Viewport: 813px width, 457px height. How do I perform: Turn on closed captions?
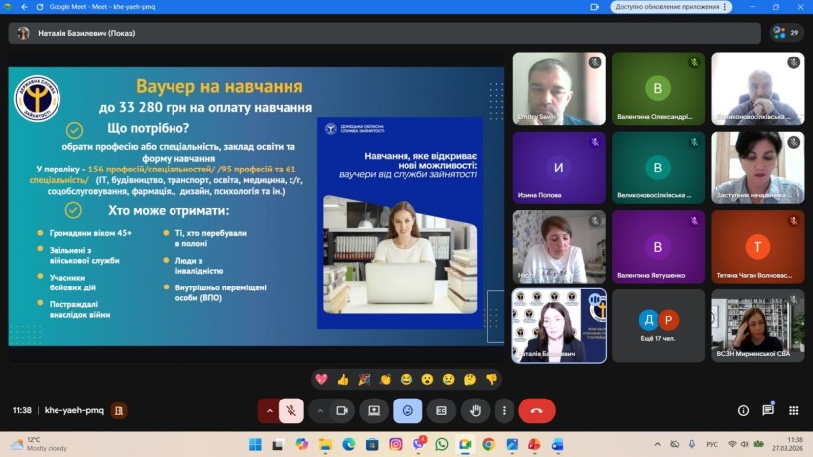click(441, 410)
